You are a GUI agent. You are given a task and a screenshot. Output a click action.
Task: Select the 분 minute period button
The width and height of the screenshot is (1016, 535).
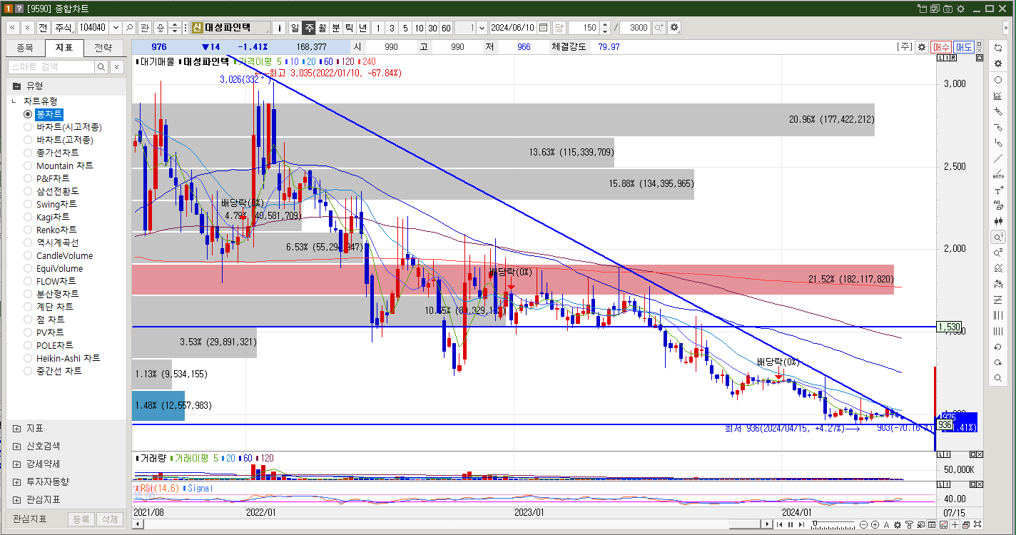(x=335, y=27)
